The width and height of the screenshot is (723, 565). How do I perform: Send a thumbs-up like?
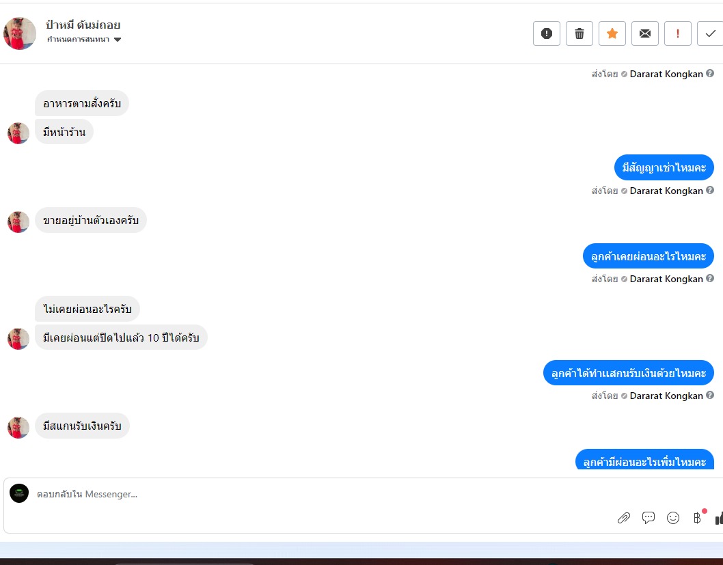(719, 518)
